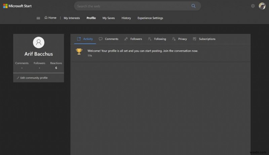Click the Home house icon
Screen dimensions: 269x155
pos(46,18)
